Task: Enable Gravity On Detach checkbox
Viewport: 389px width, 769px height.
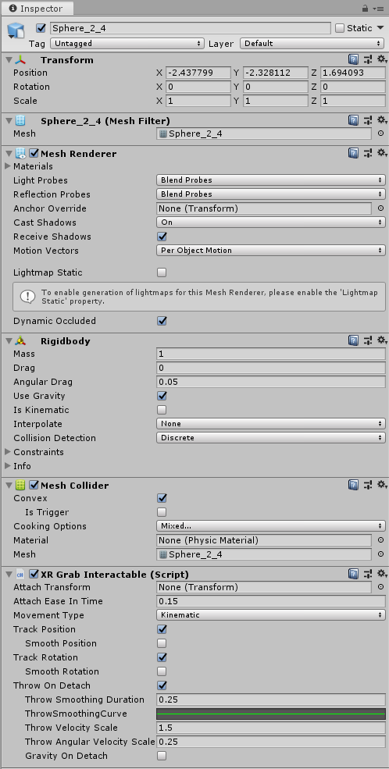Action: [x=162, y=756]
